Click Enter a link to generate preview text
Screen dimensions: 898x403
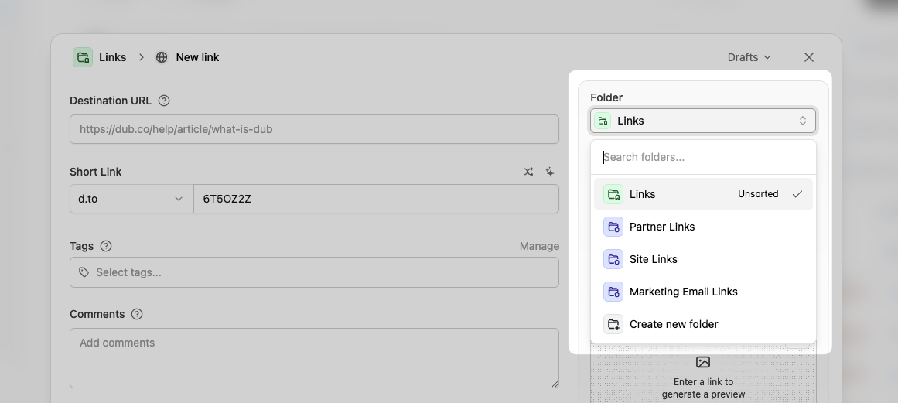[x=703, y=388]
